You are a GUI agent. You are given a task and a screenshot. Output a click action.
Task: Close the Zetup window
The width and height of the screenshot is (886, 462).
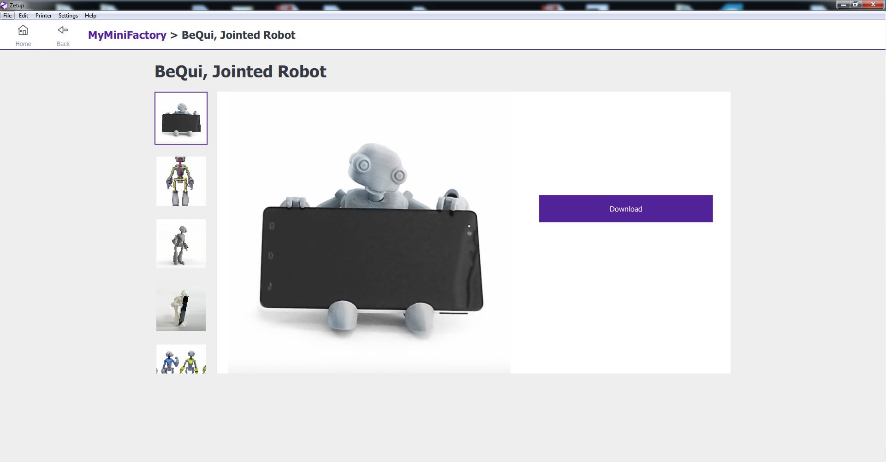(x=873, y=5)
